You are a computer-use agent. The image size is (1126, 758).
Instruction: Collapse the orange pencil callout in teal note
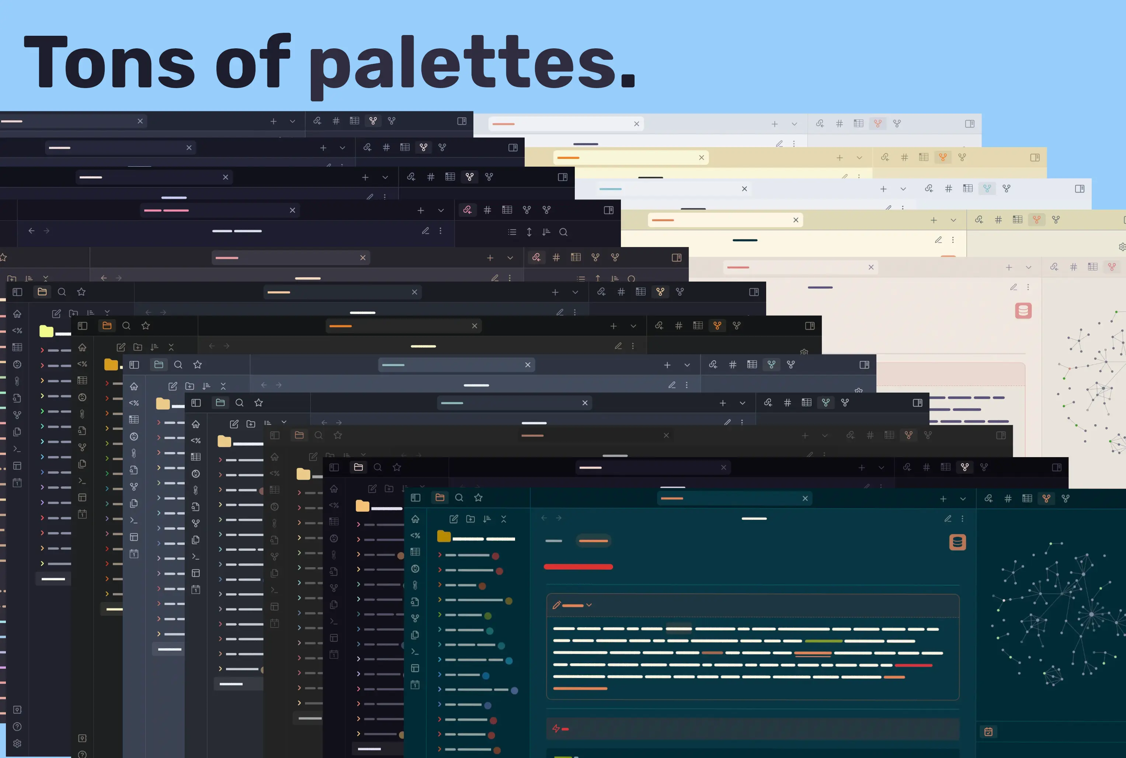tap(589, 605)
